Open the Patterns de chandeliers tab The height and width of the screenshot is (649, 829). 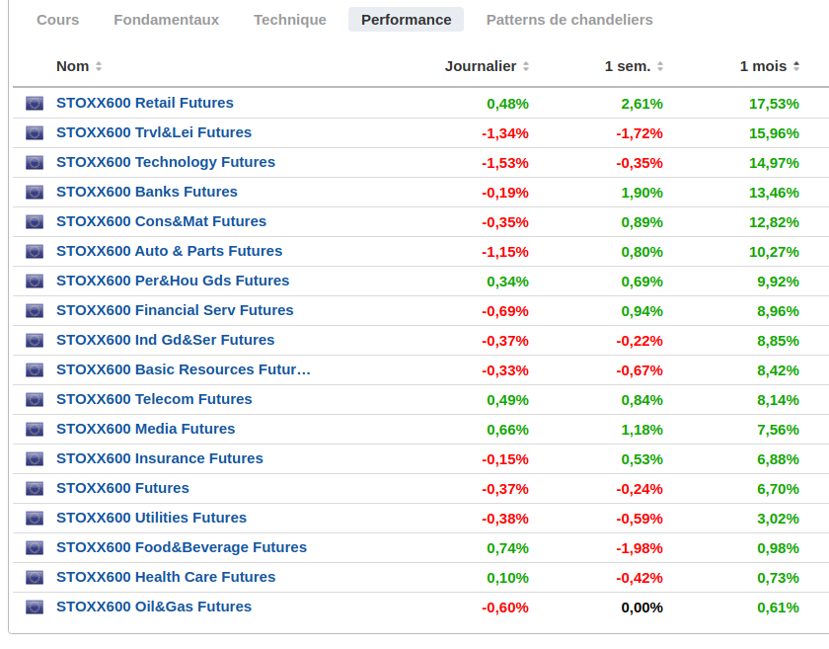pos(569,20)
